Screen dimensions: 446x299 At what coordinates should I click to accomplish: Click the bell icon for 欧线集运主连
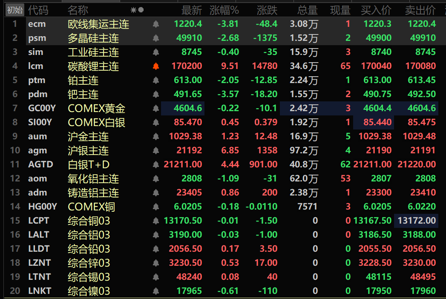156,24
